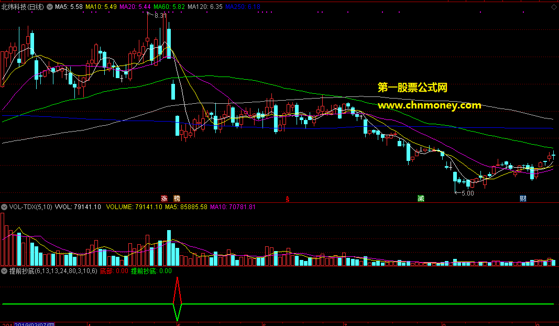Click the MA120: 6.35 label
Viewport: 559px width, 326px height.
tap(205, 7)
